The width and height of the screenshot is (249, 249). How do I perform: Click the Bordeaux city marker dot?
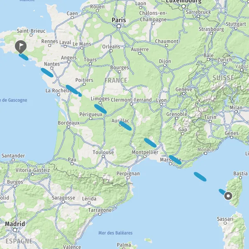point(68,127)
